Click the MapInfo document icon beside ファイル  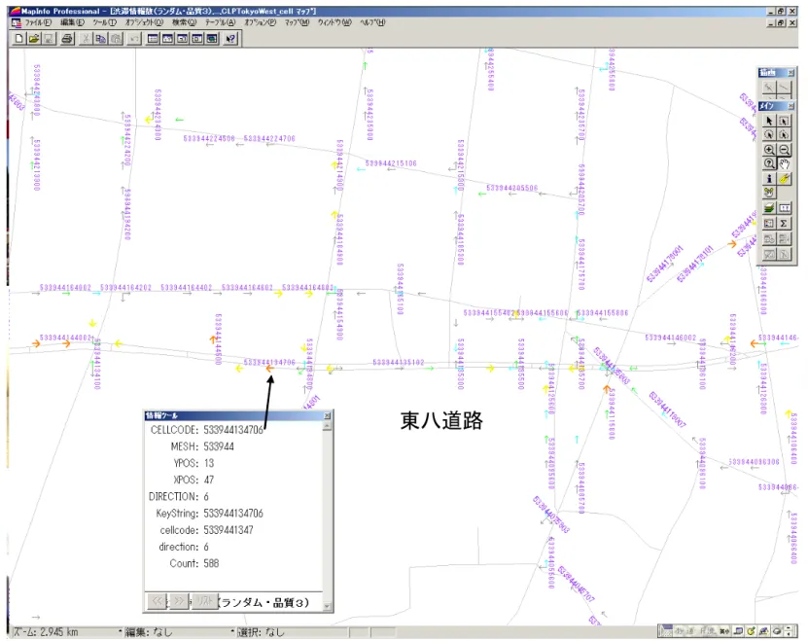[x=17, y=22]
